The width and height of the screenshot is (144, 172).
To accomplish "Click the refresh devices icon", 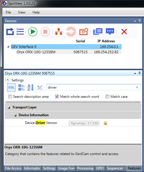I will pos(10,32).
